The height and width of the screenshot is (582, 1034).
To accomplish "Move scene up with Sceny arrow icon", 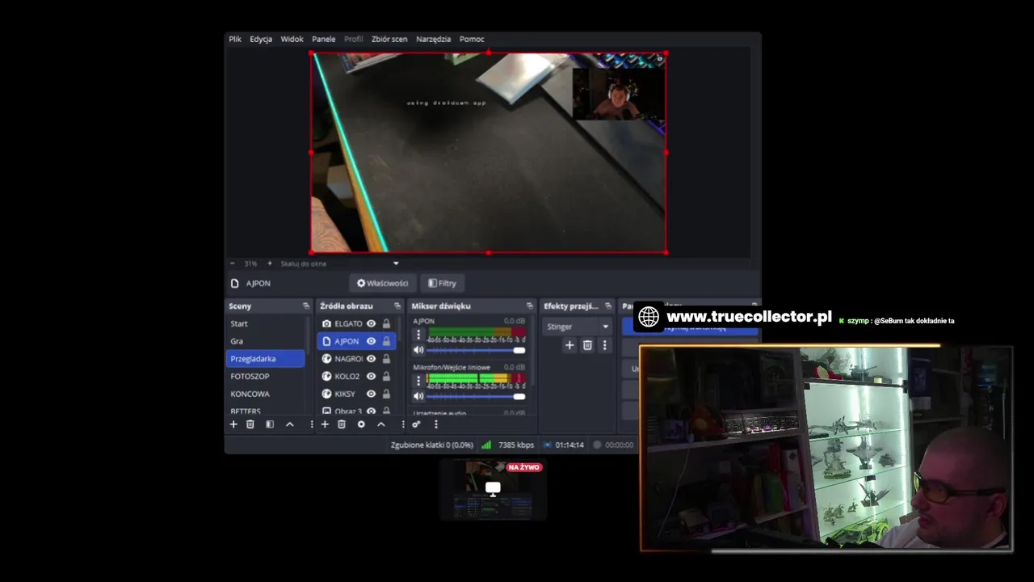I will (289, 424).
